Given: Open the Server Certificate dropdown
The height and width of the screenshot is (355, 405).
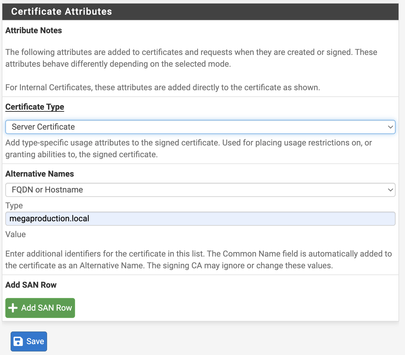Looking at the screenshot, I should (x=200, y=127).
